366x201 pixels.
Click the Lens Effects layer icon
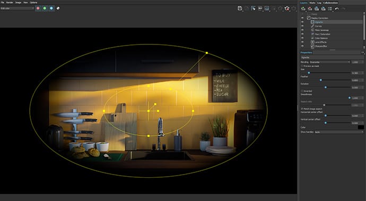312,42
